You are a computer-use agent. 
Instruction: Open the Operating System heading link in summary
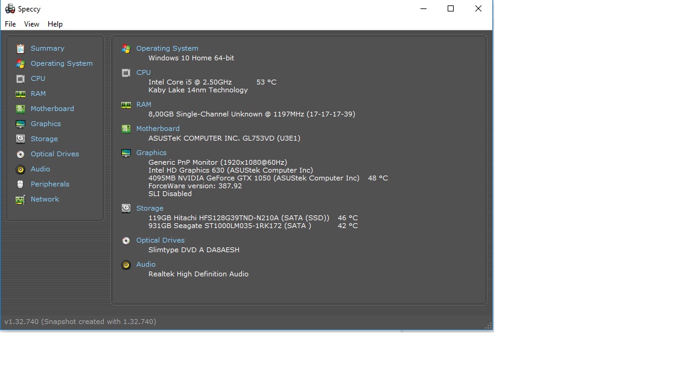[x=167, y=48]
